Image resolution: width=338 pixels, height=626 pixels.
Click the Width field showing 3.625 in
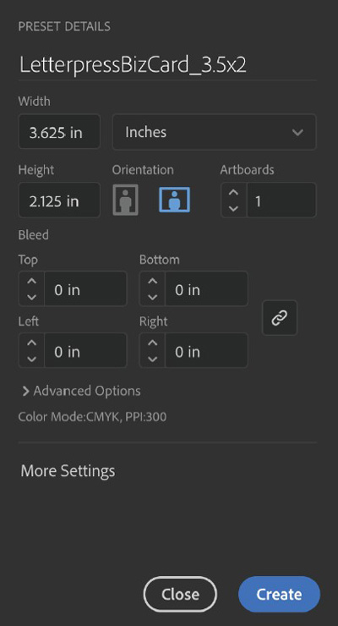click(x=59, y=132)
